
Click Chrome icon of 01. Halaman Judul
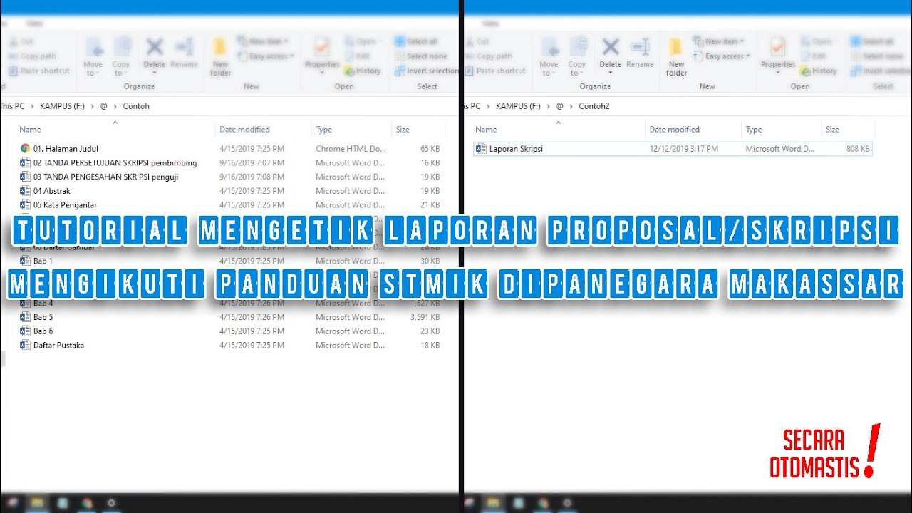pos(25,149)
